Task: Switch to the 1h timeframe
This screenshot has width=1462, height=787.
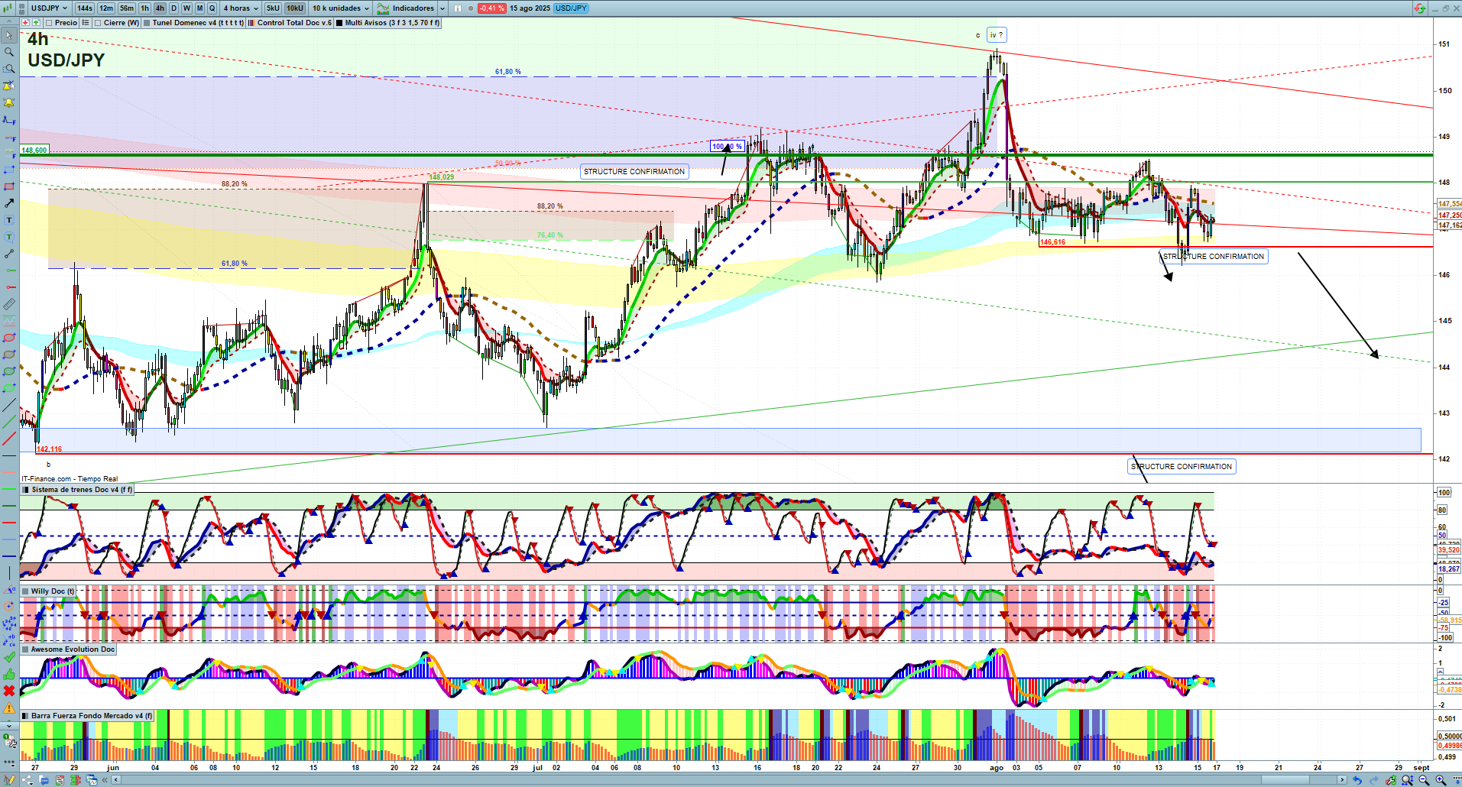Action: click(145, 8)
